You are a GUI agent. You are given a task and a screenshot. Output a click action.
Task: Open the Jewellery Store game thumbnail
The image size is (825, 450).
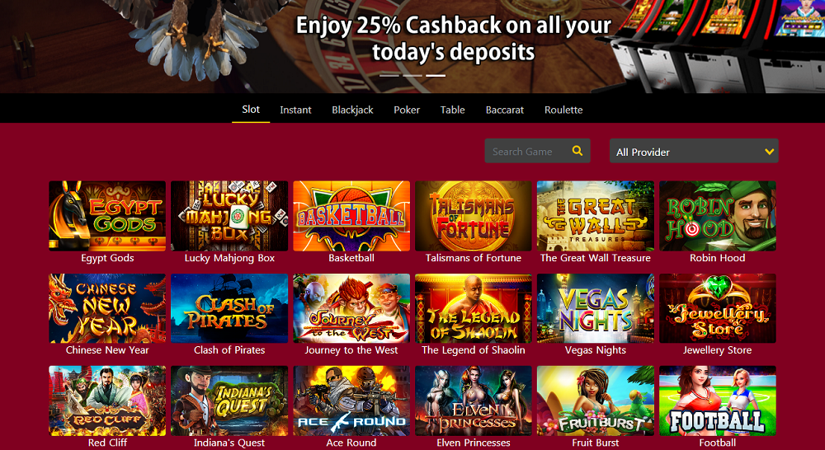pyautogui.click(x=718, y=308)
